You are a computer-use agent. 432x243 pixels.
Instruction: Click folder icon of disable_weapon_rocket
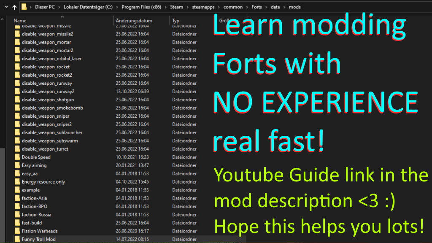click(x=17, y=67)
